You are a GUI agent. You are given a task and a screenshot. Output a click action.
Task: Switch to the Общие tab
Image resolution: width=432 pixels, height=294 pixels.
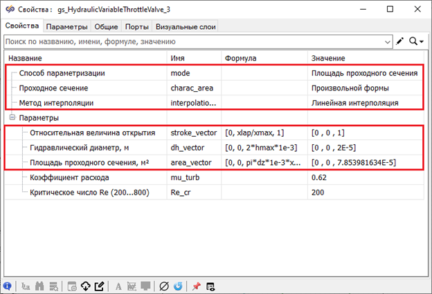point(107,27)
